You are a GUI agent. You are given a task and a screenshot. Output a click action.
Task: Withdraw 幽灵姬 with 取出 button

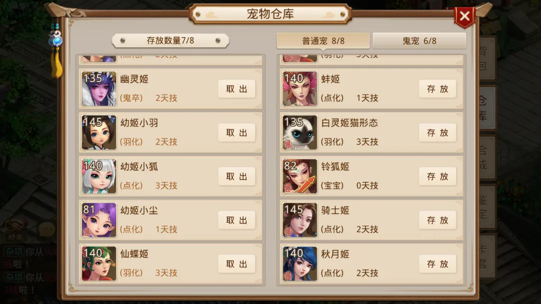(x=236, y=89)
